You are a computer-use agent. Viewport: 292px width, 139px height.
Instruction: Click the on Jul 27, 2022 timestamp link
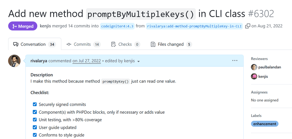tap(87, 61)
